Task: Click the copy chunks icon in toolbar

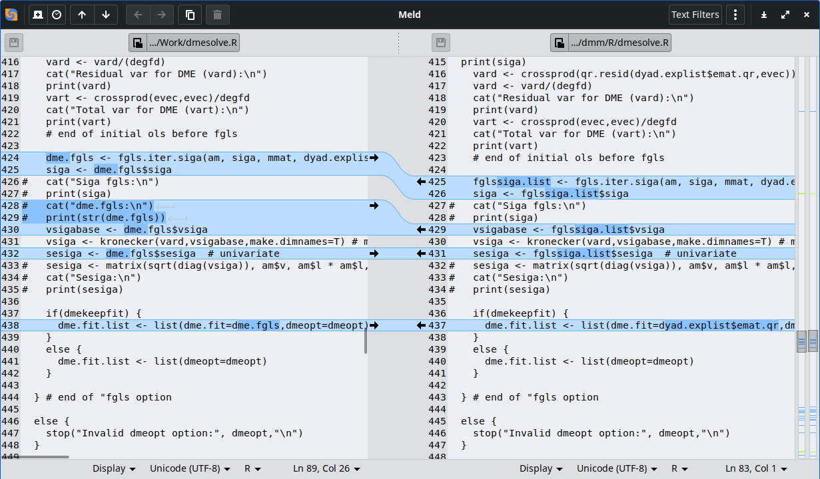Action: [190, 15]
